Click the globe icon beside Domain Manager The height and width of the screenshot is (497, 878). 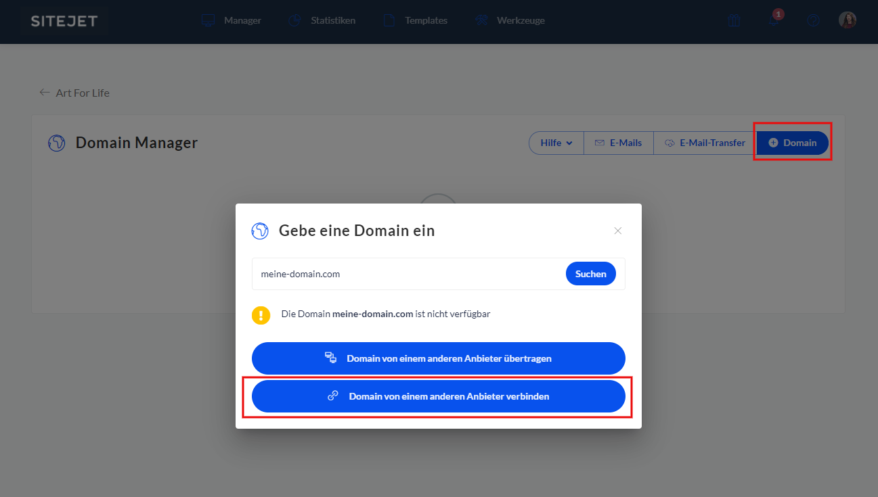coord(57,143)
